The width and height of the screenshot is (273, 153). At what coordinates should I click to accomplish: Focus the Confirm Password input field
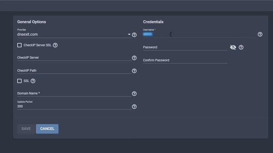(185, 60)
